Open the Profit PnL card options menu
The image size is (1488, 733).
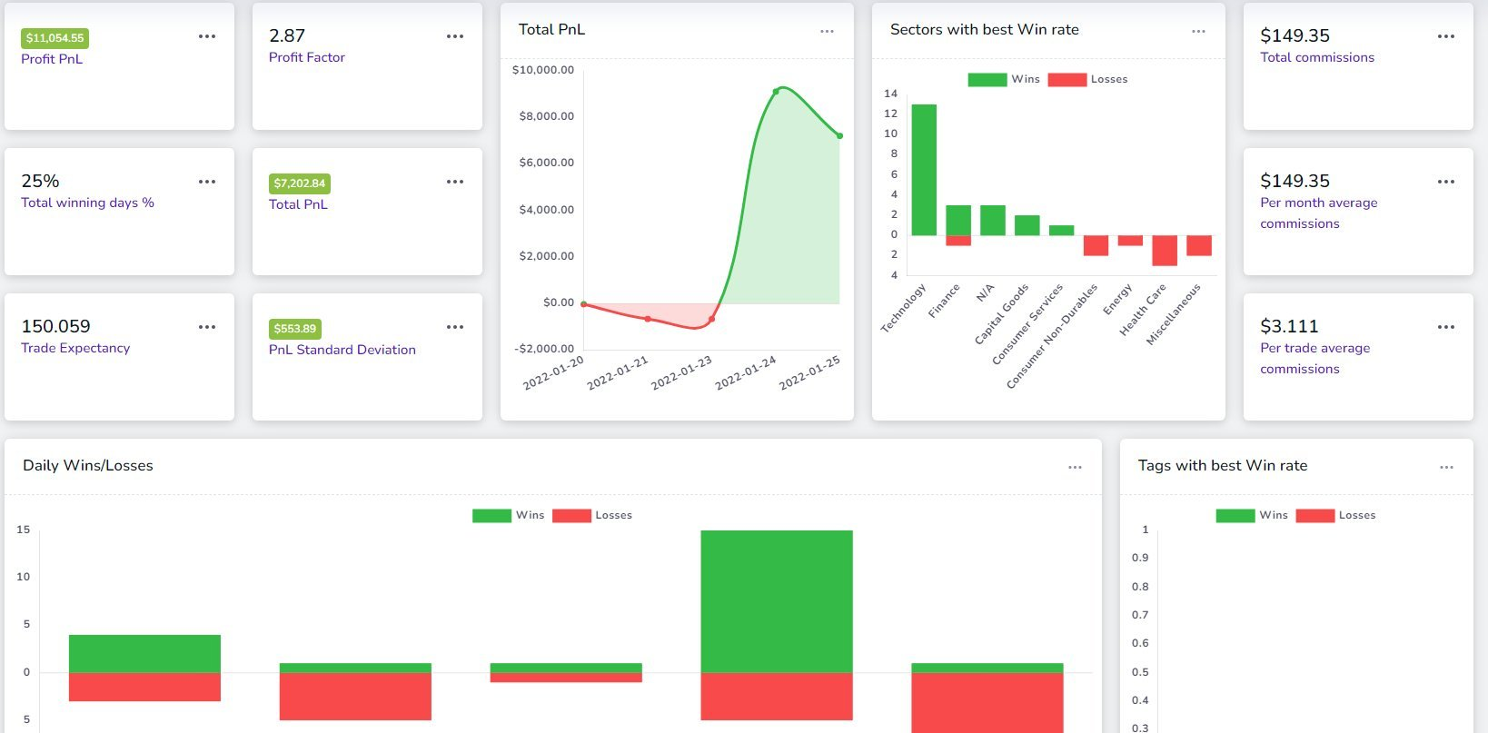click(x=207, y=36)
